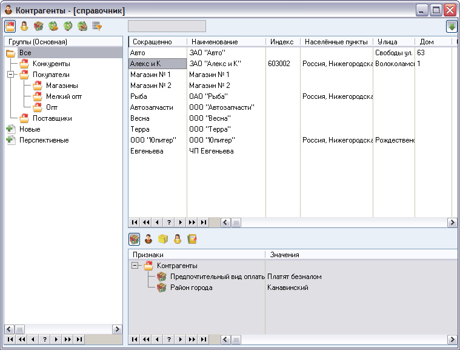Click the question mark in attributes panel navigator
The height and width of the screenshot is (350, 460).
click(169, 340)
